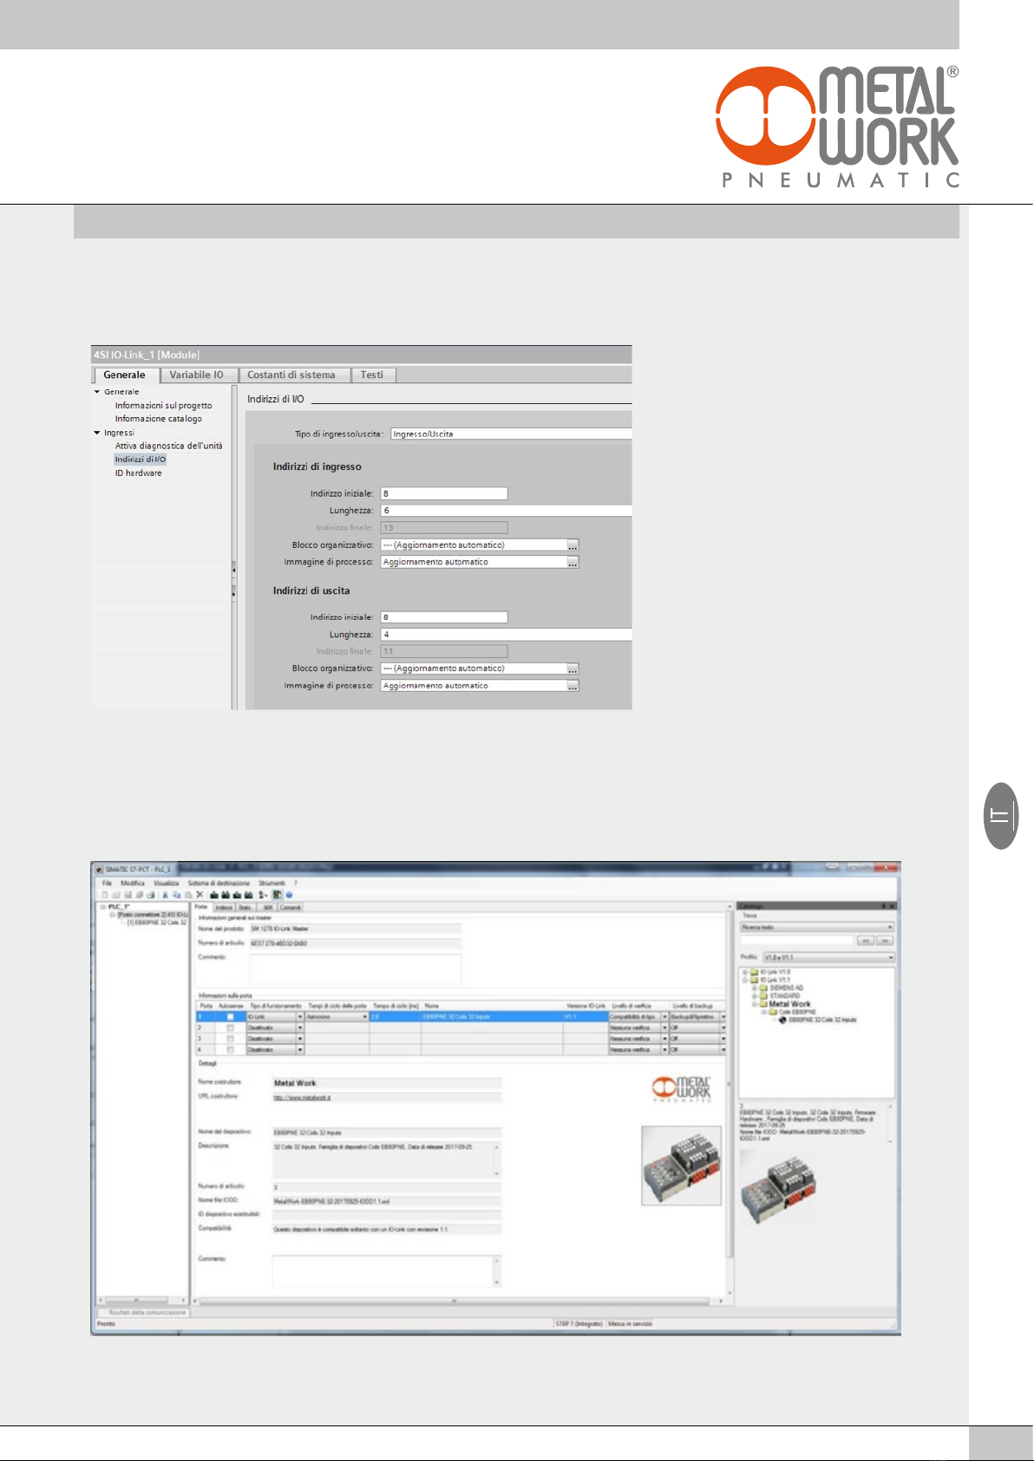Expand the SIEMENS AG catalog folder
The image size is (1034, 1461).
[755, 988]
